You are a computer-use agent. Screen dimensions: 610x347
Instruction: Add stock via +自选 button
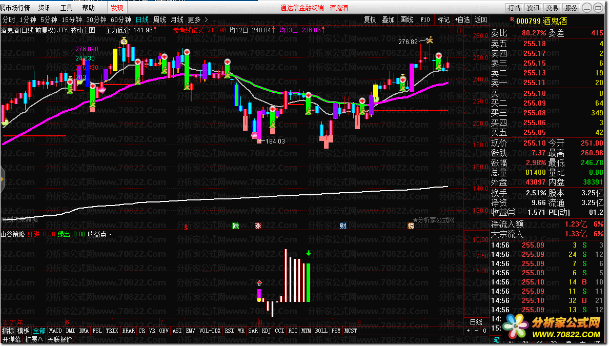click(462, 20)
